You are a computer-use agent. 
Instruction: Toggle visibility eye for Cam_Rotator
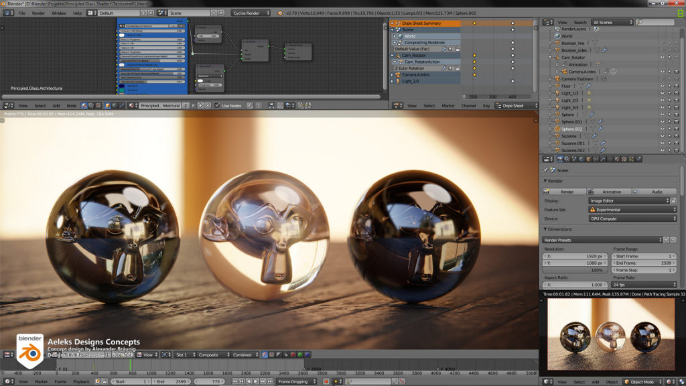[663, 58]
